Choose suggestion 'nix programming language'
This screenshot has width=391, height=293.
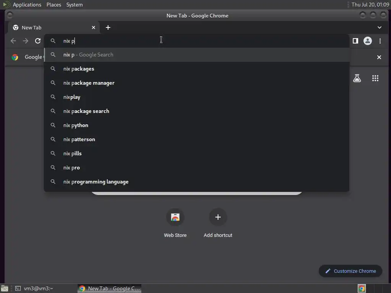point(197,182)
